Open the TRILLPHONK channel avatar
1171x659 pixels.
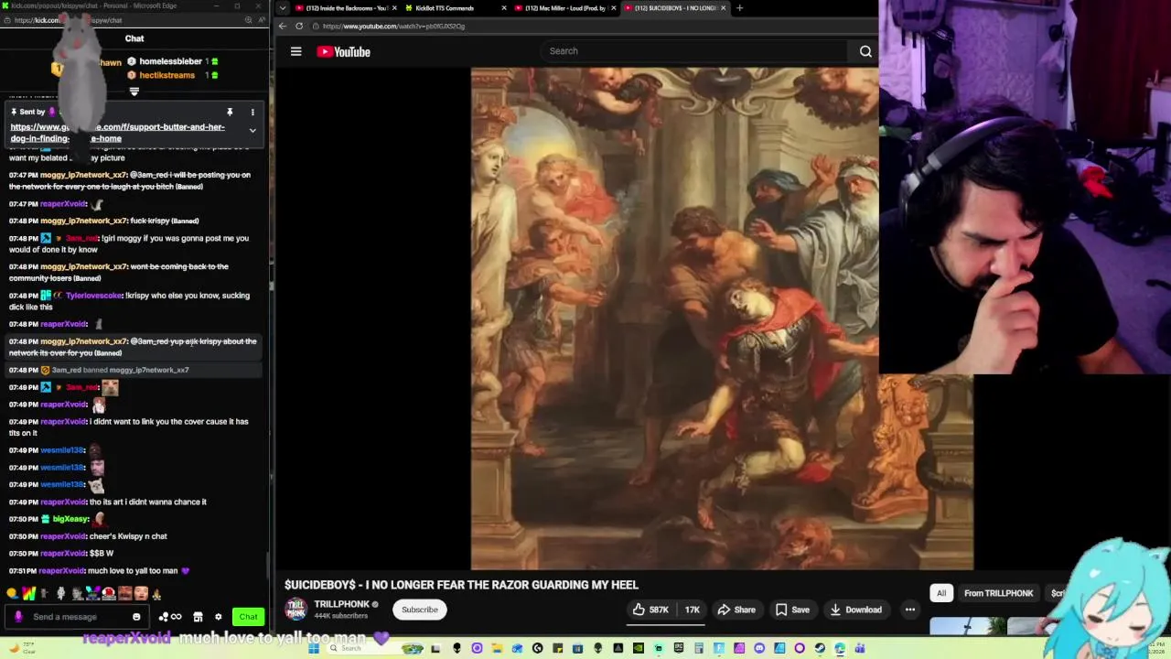coord(295,610)
